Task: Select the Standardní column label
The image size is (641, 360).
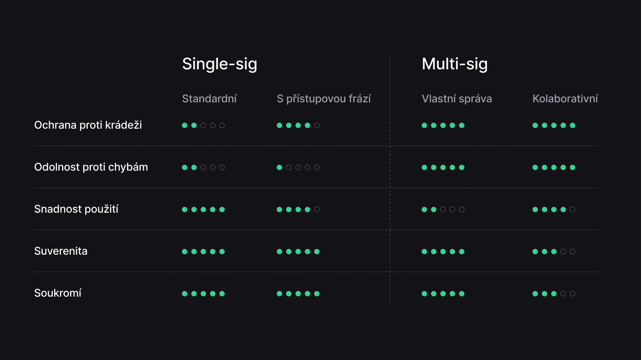Action: (209, 99)
